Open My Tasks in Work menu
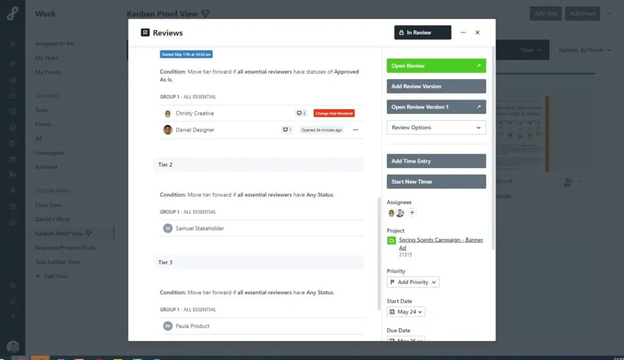The height and width of the screenshot is (360, 624). pos(46,58)
